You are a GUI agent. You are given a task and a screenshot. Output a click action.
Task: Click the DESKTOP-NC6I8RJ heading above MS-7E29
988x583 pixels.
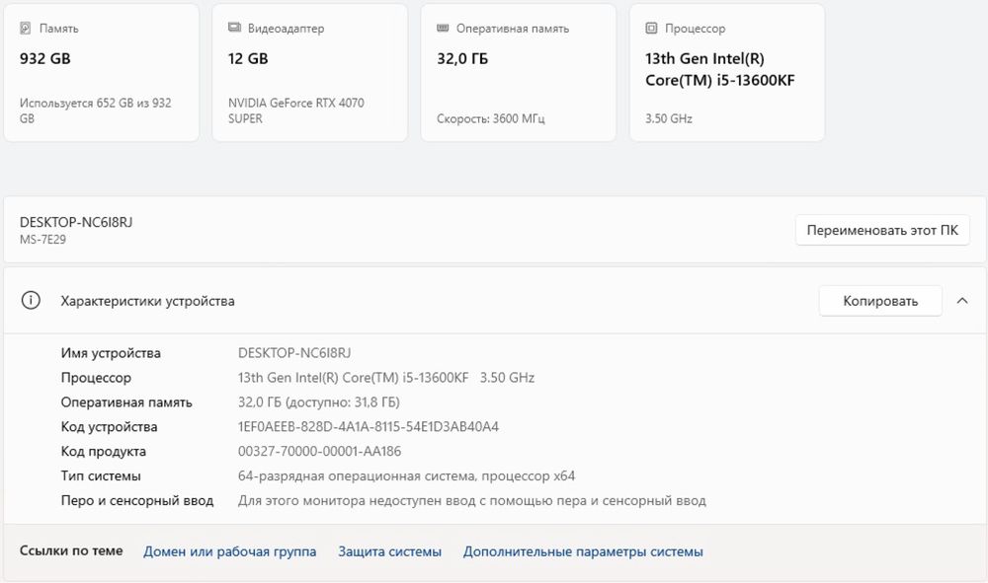pyautogui.click(x=76, y=222)
